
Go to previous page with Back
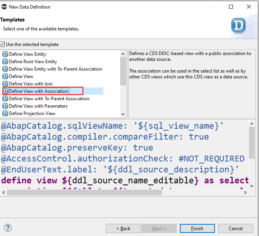tap(123, 228)
